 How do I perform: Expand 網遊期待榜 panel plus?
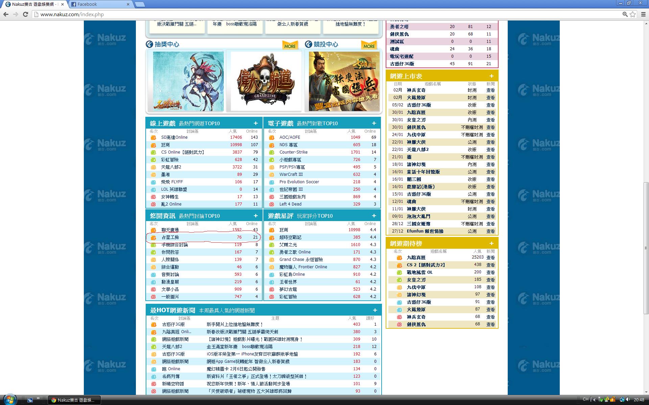tap(491, 243)
